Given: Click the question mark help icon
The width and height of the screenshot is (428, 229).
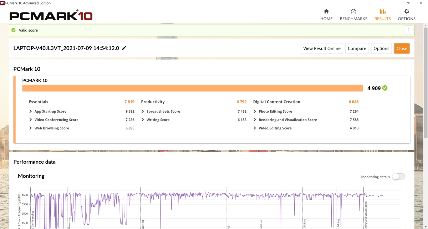Looking at the screenshot, I should click(x=408, y=30).
